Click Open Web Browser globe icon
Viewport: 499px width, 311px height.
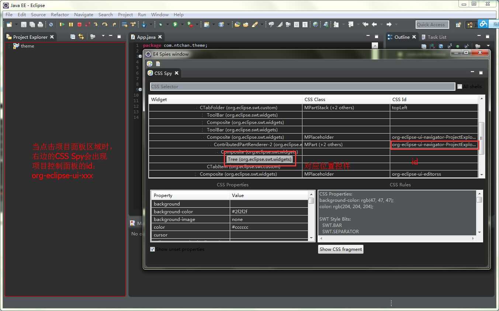316,24
